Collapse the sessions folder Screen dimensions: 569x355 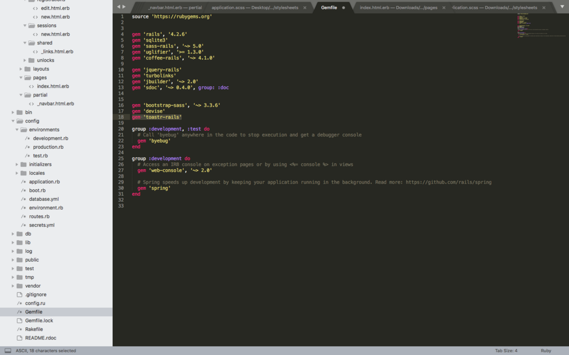pyautogui.click(x=24, y=26)
